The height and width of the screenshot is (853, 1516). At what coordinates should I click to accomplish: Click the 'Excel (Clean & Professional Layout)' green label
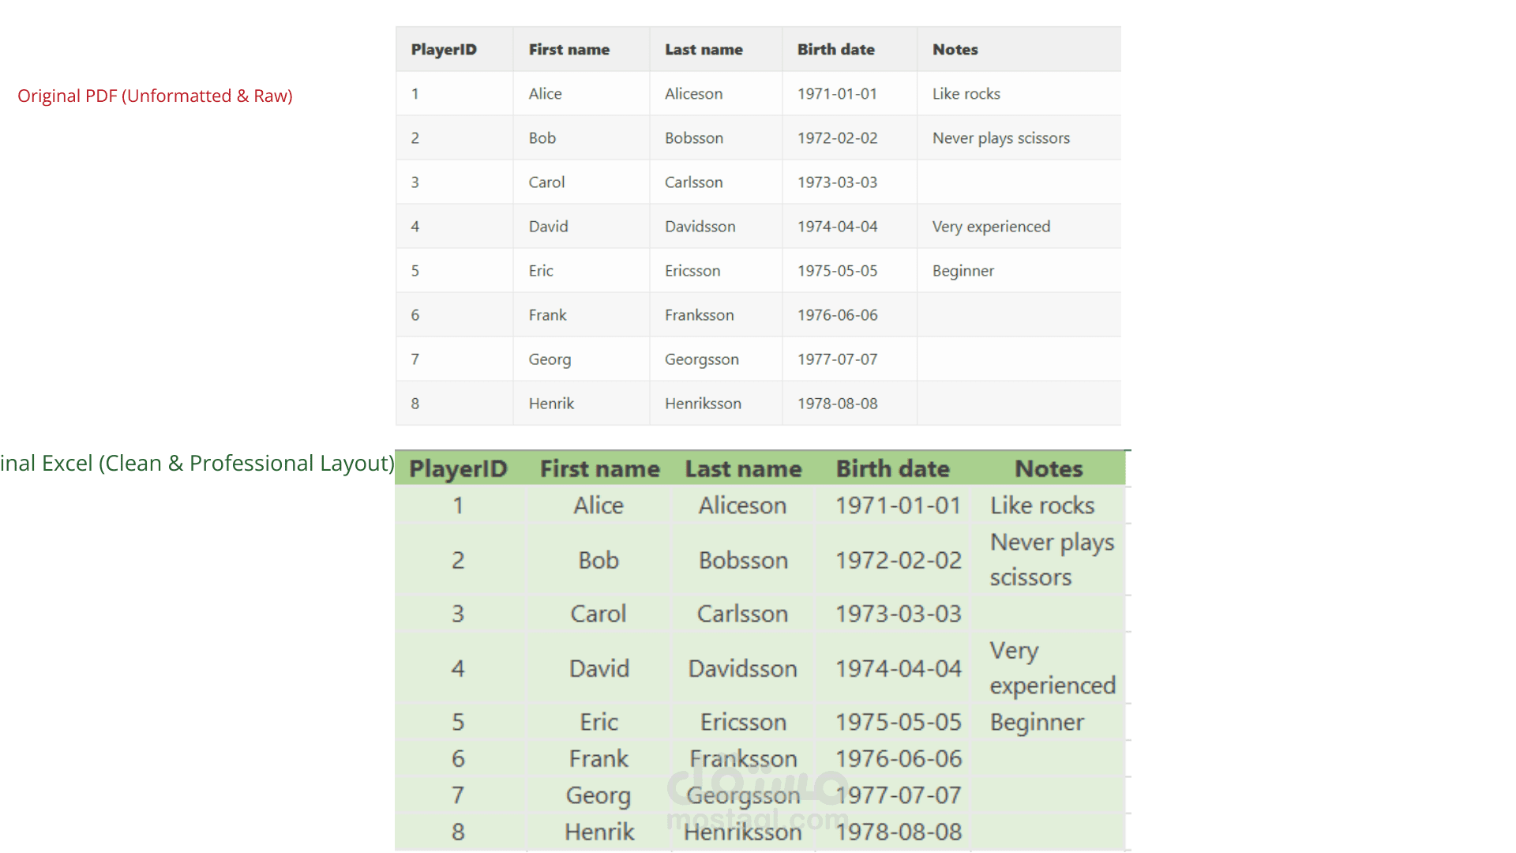click(197, 463)
